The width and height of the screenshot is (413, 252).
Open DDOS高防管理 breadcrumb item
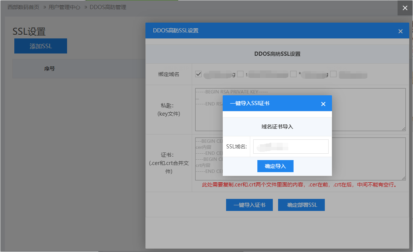pyautogui.click(x=108, y=7)
